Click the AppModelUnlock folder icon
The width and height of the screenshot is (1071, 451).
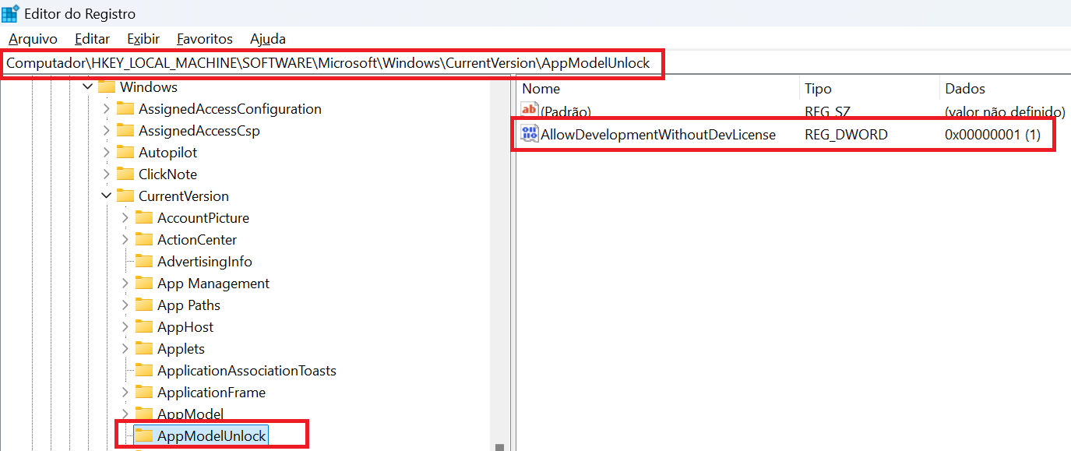point(144,435)
